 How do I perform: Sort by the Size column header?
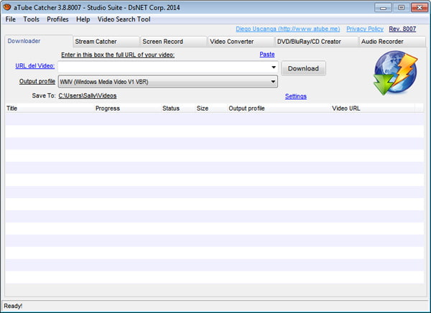click(x=211, y=108)
